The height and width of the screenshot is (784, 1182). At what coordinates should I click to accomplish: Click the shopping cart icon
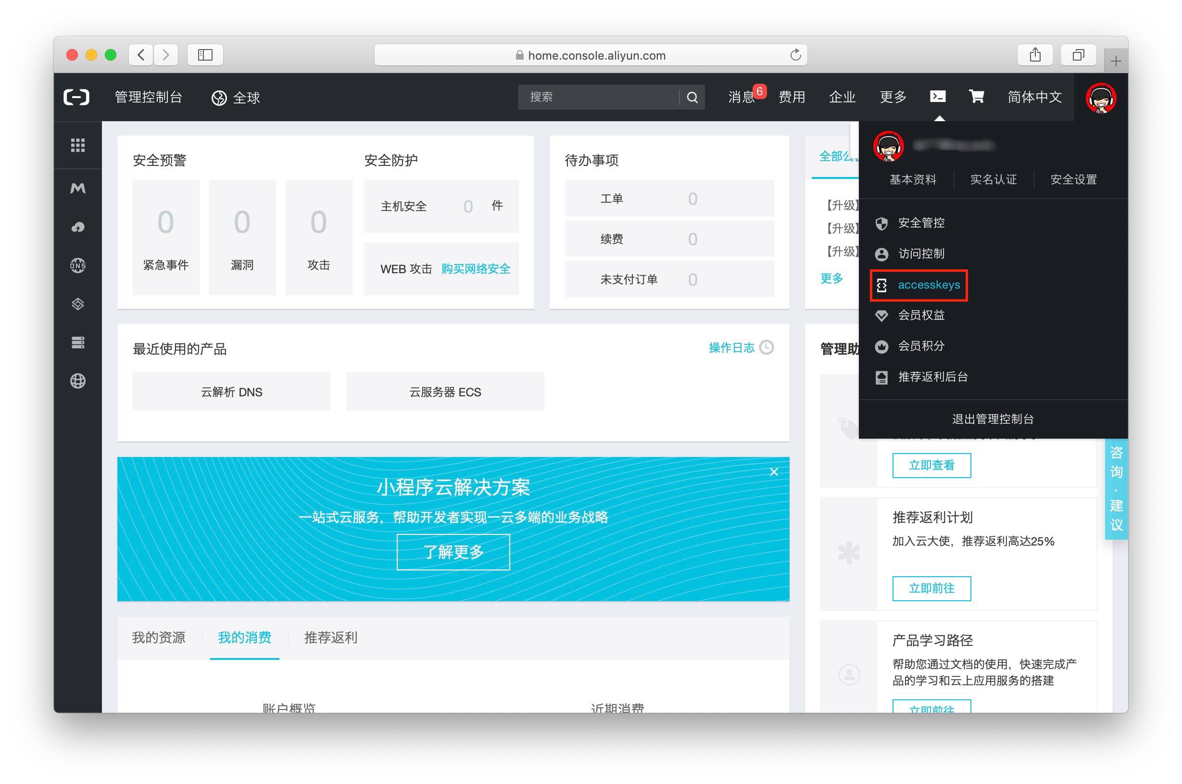pos(976,97)
